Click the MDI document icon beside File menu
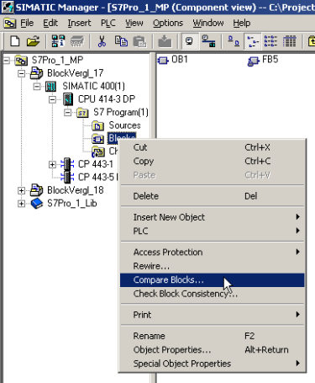The width and height of the screenshot is (315, 383). pyautogui.click(x=9, y=24)
